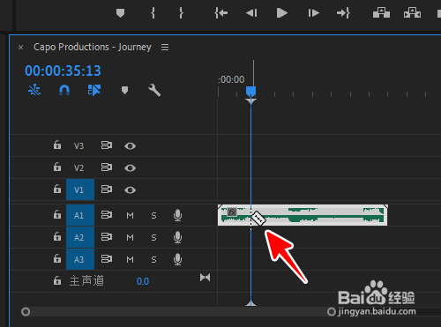Go to In point

click(221, 13)
